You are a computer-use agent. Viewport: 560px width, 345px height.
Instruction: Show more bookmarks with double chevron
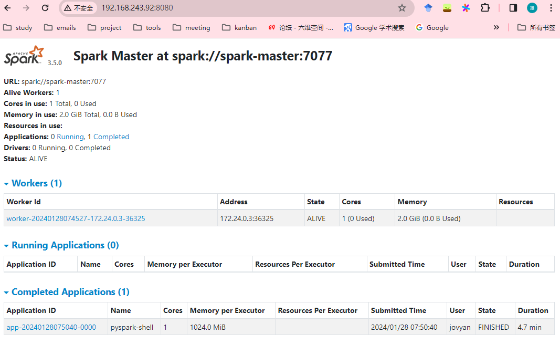click(x=496, y=27)
